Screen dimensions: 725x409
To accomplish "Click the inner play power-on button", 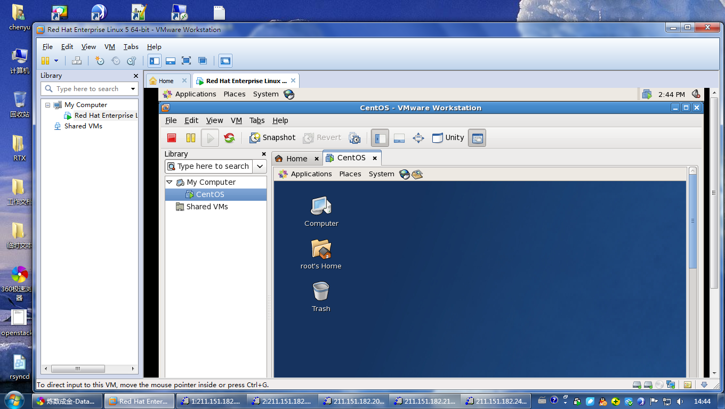I will pos(210,138).
